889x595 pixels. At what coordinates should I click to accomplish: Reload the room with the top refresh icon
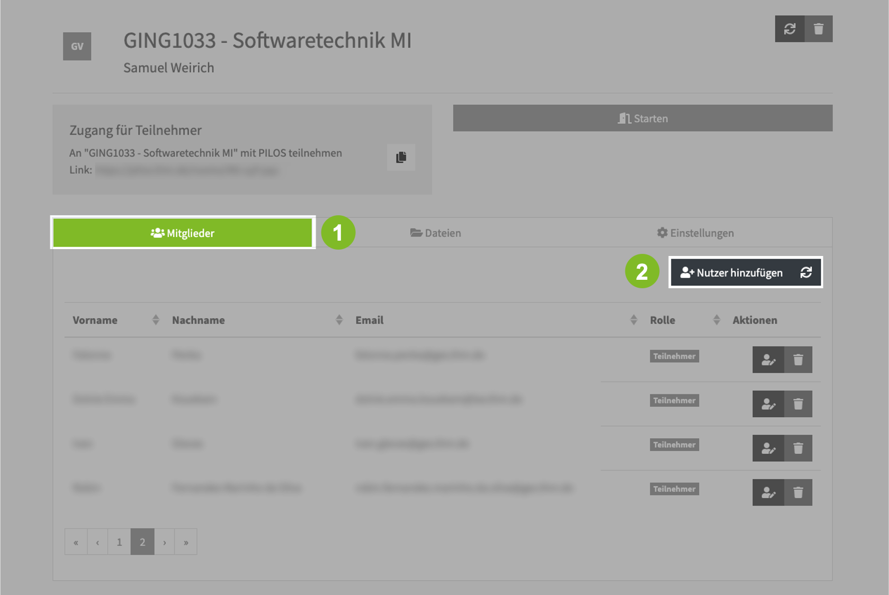(x=789, y=29)
